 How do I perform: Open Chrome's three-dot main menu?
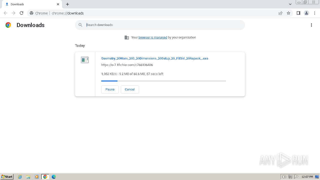315,13
